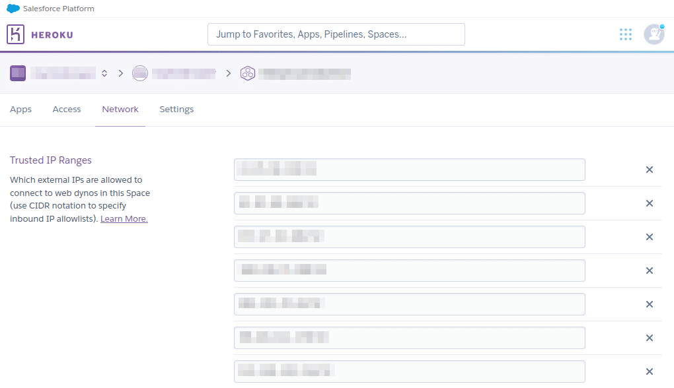
Task: Click the hexagon space icon in breadcrumb
Action: click(x=247, y=73)
